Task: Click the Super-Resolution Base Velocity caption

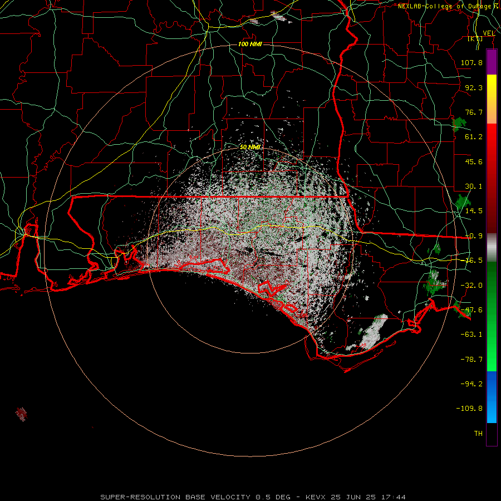Action: click(253, 497)
